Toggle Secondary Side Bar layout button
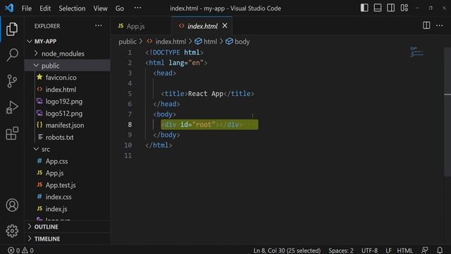Screen dimensions: 451x254 click(390, 8)
